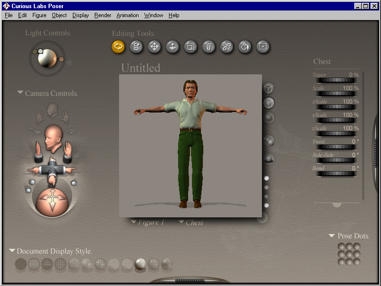Viewport: 381px width, 286px height.
Task: Choose the highlighted smooth shaded display style sphere
Action: click(x=140, y=264)
